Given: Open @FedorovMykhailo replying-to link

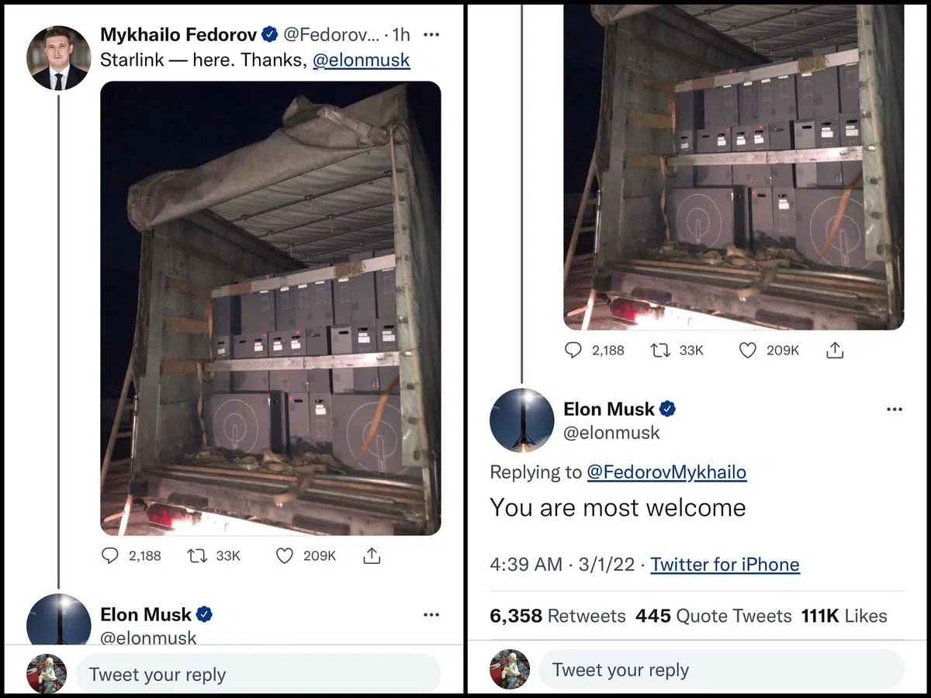Looking at the screenshot, I should click(x=666, y=472).
